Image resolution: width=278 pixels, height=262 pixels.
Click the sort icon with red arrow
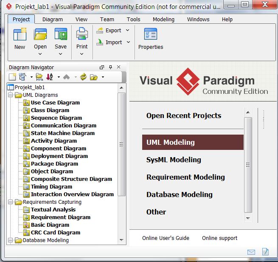[50, 77]
